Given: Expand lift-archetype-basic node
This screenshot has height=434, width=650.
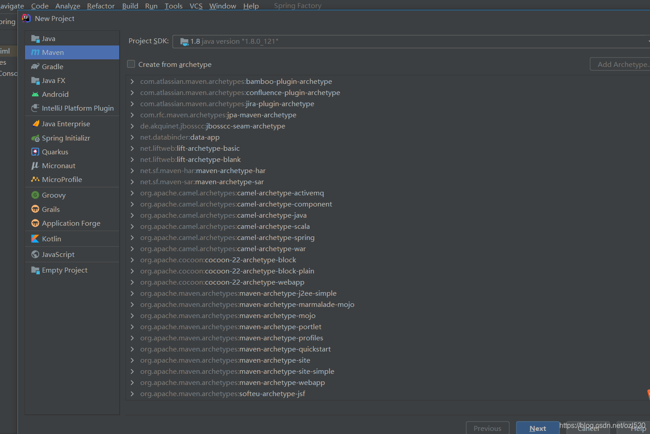Looking at the screenshot, I should pyautogui.click(x=132, y=149).
